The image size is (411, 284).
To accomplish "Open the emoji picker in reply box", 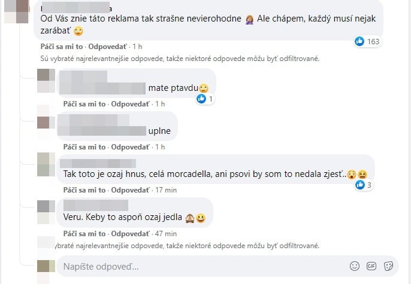I will coord(355,266).
